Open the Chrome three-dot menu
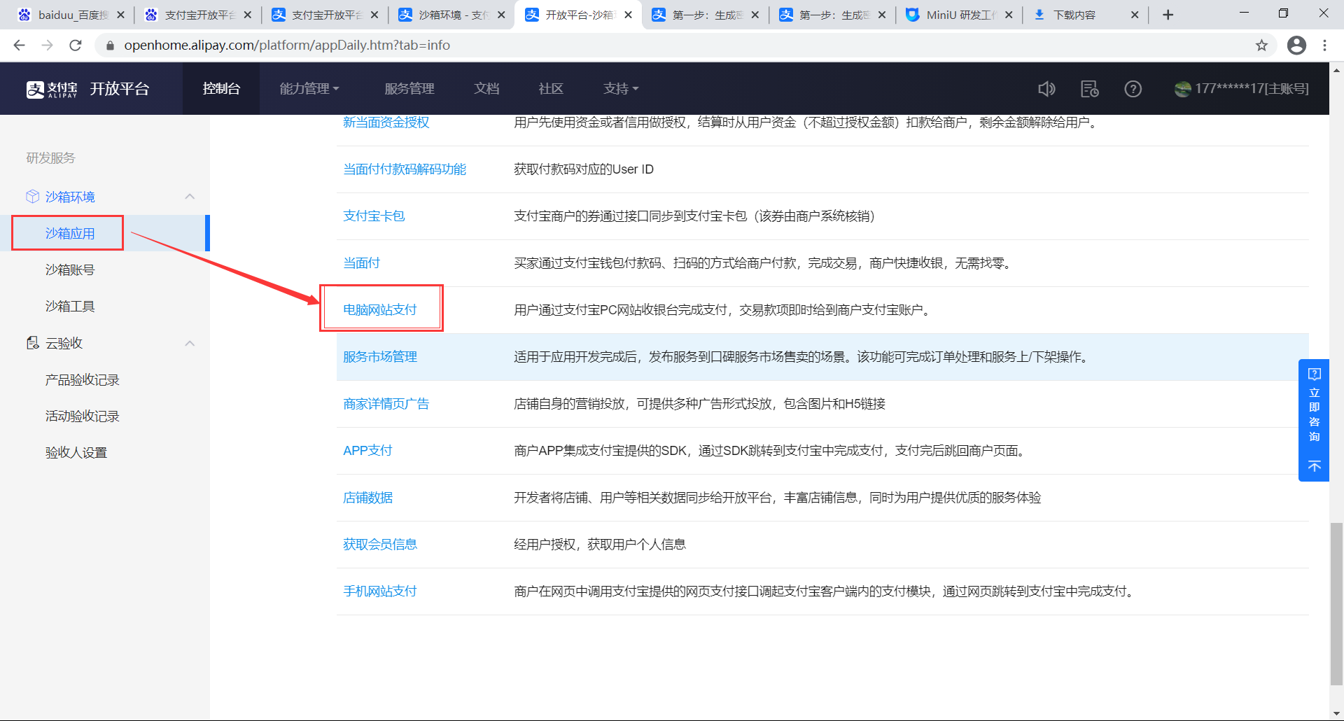Image resolution: width=1344 pixels, height=721 pixels. (1324, 45)
